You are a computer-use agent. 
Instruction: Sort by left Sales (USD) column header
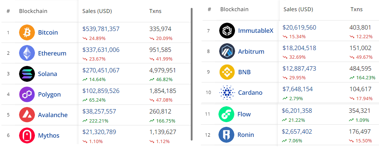97,11
